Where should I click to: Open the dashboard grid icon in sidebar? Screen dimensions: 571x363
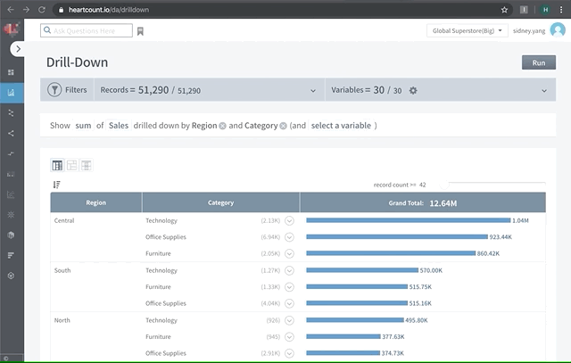11,72
